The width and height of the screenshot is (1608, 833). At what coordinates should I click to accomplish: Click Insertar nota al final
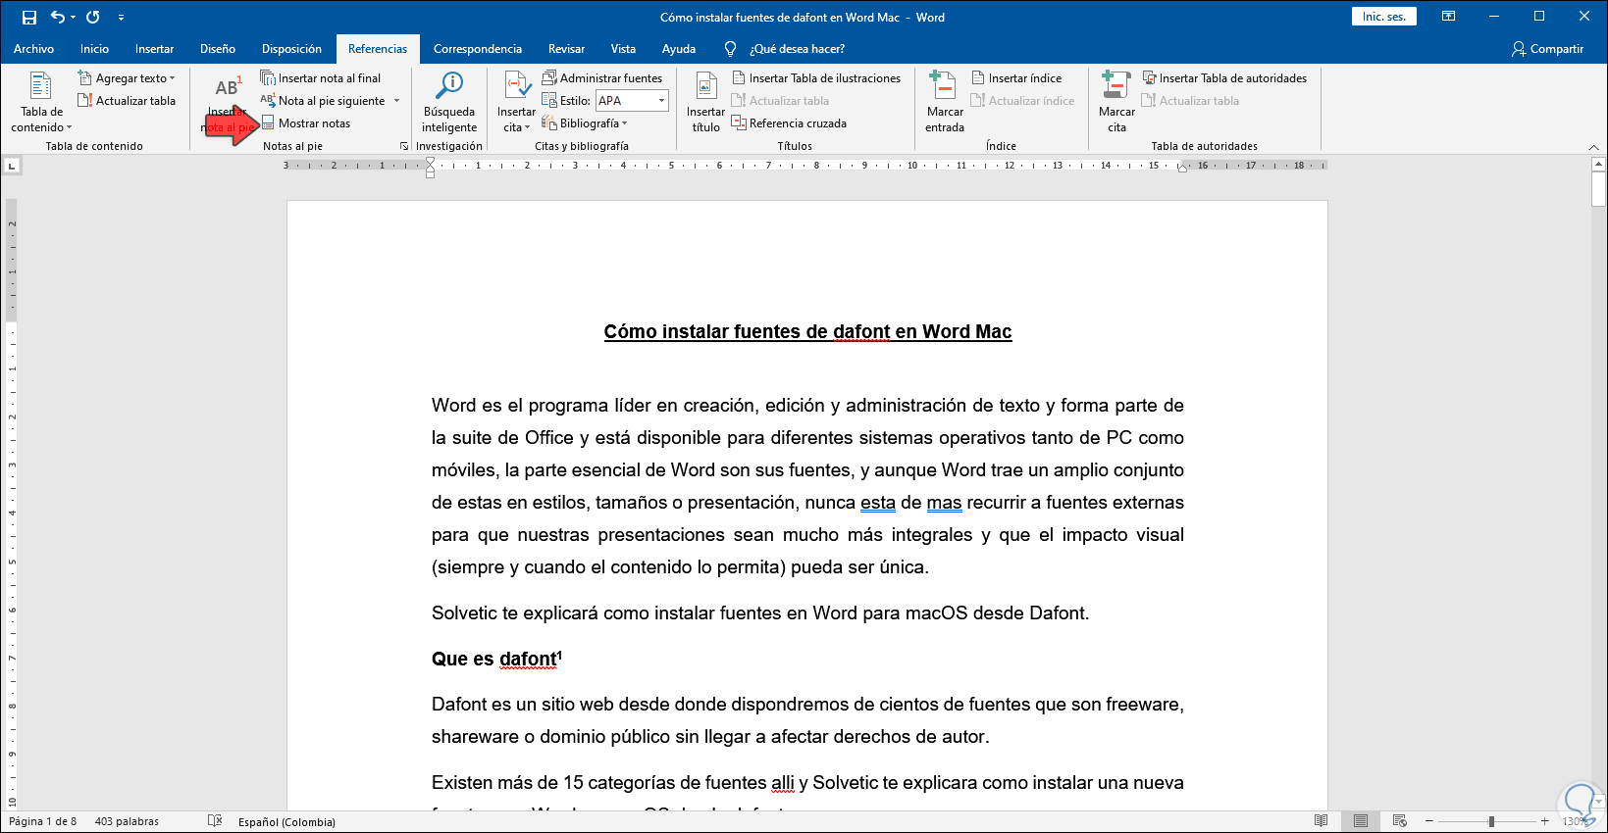(x=321, y=78)
